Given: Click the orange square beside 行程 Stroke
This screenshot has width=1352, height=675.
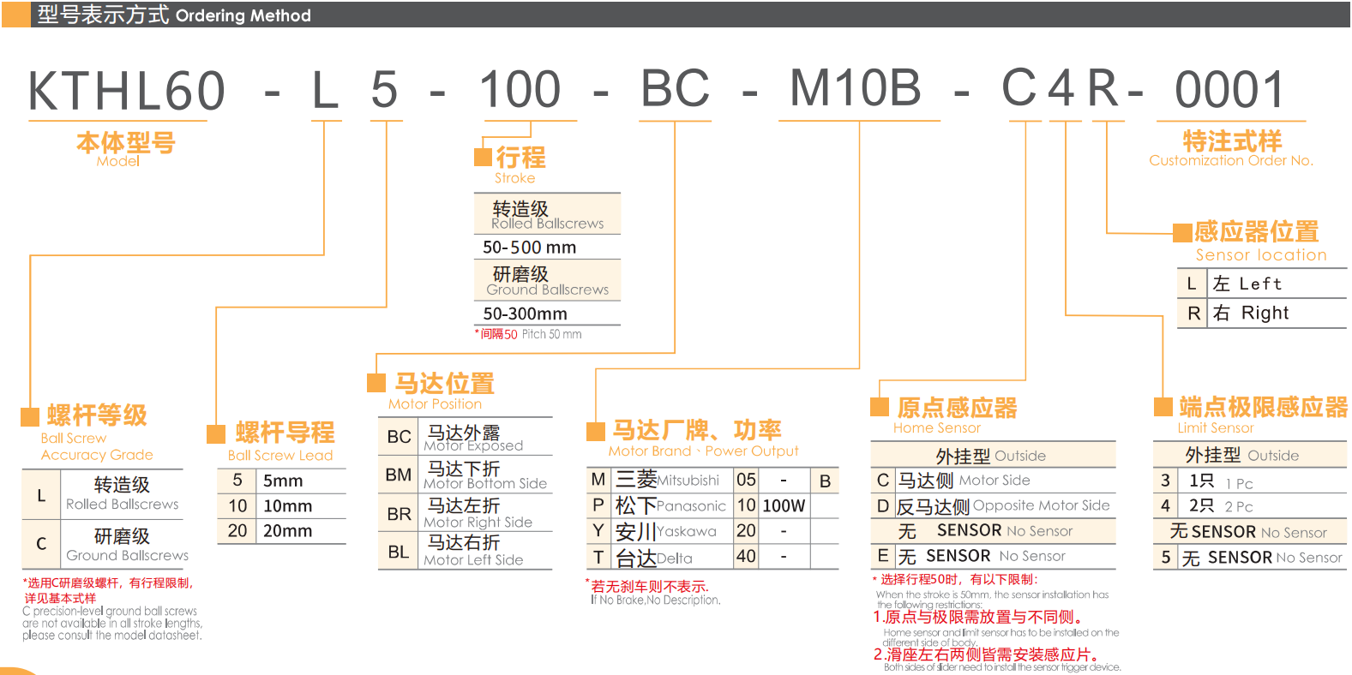Looking at the screenshot, I should pyautogui.click(x=483, y=157).
